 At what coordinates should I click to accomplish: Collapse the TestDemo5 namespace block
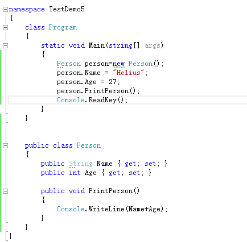tap(5, 9)
